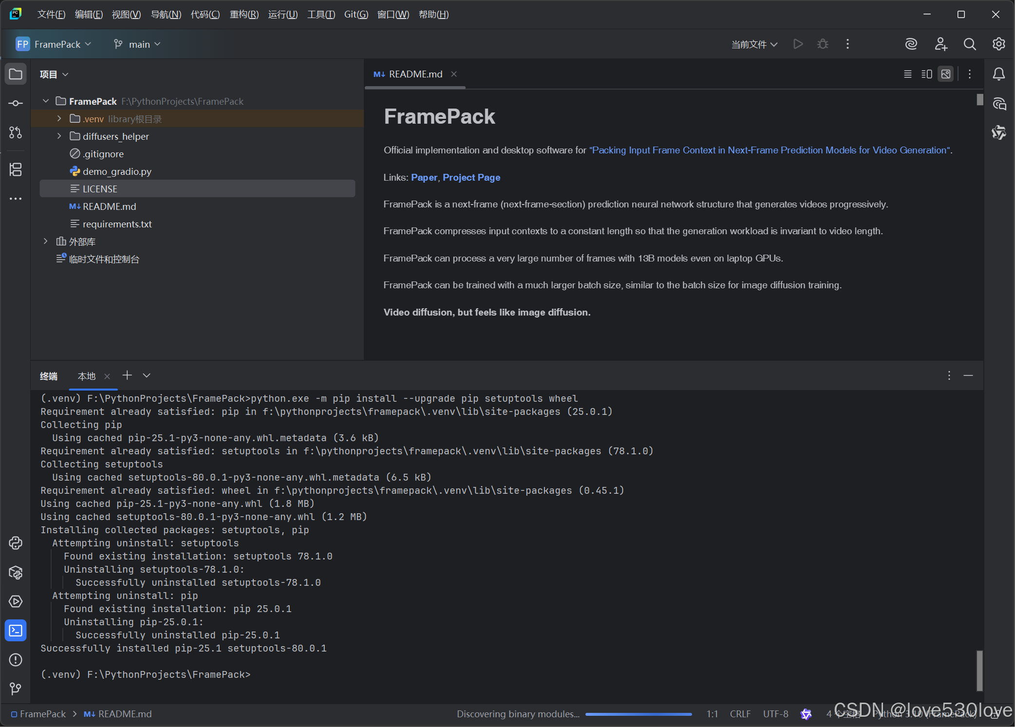The image size is (1015, 727).
Task: Open the Python Console tool window
Action: [x=16, y=543]
